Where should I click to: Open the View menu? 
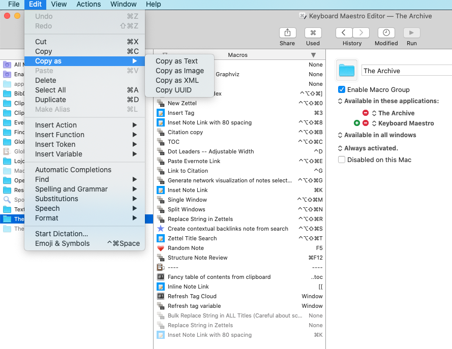(59, 5)
